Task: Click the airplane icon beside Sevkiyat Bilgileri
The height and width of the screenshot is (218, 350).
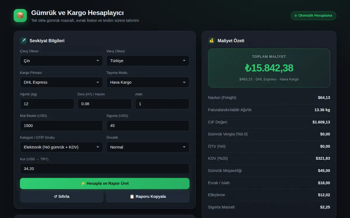Action: tap(23, 41)
